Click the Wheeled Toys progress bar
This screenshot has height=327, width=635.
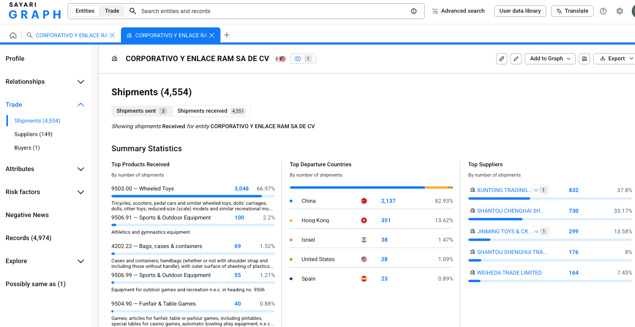[193, 196]
